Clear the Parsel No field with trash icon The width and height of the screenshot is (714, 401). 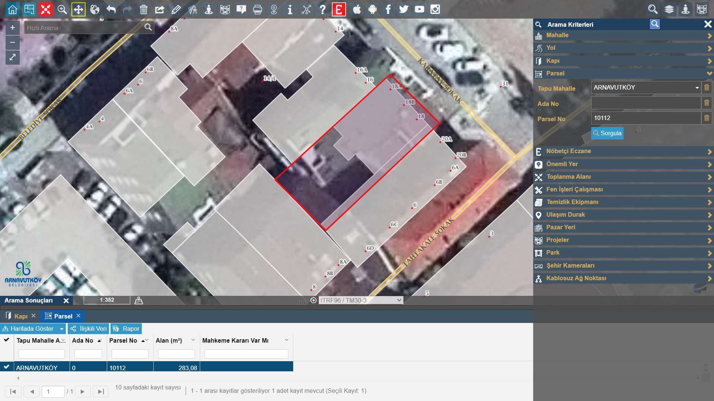[x=707, y=118]
